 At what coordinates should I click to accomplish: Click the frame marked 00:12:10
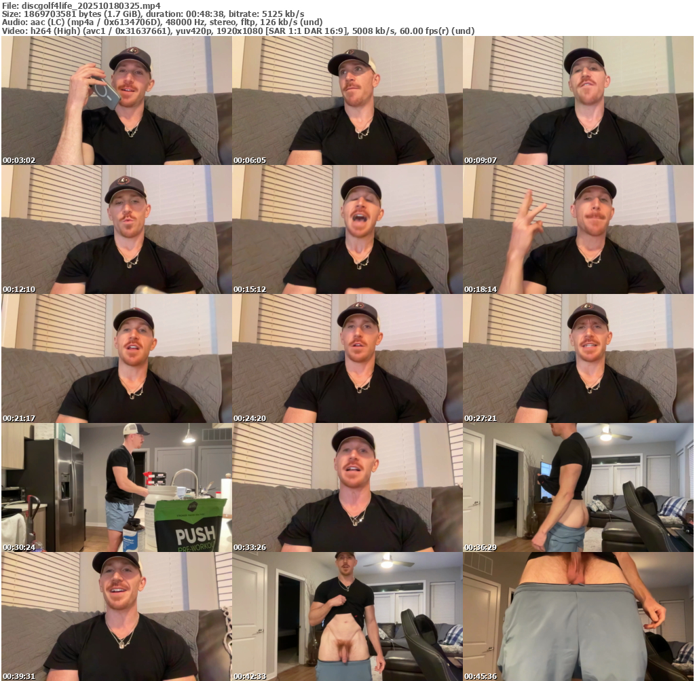116,229
